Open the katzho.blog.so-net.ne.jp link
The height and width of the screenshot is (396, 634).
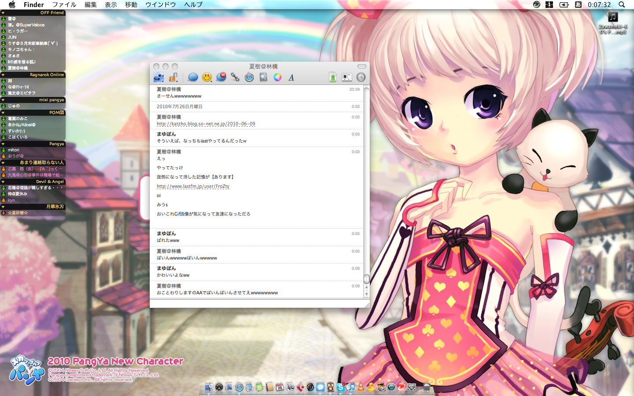(x=206, y=124)
